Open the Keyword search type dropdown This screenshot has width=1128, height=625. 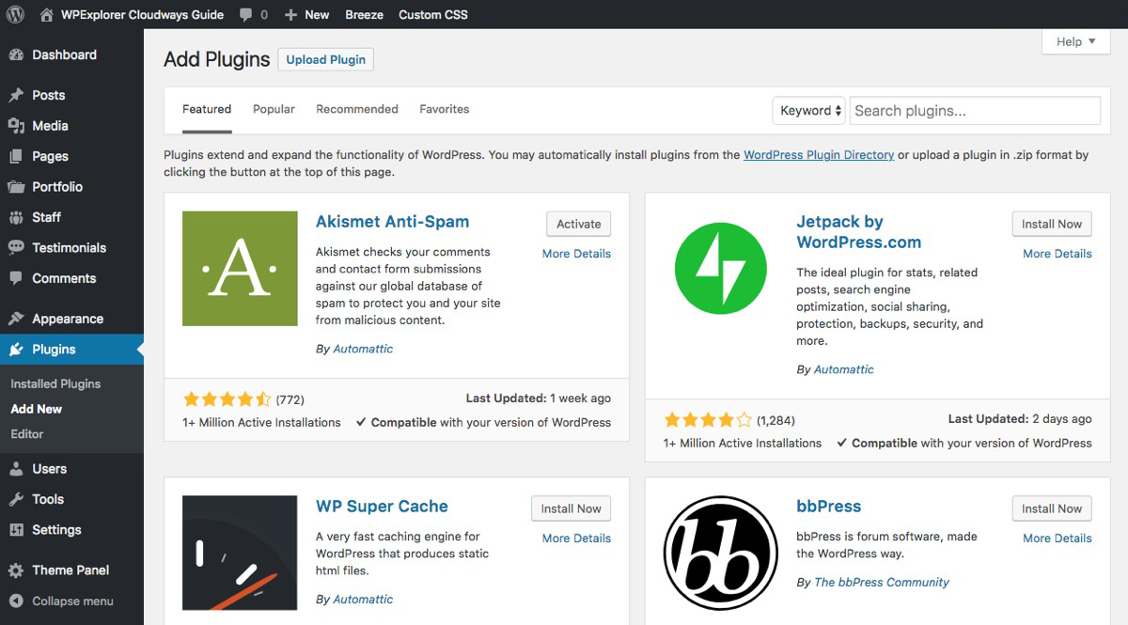(808, 111)
